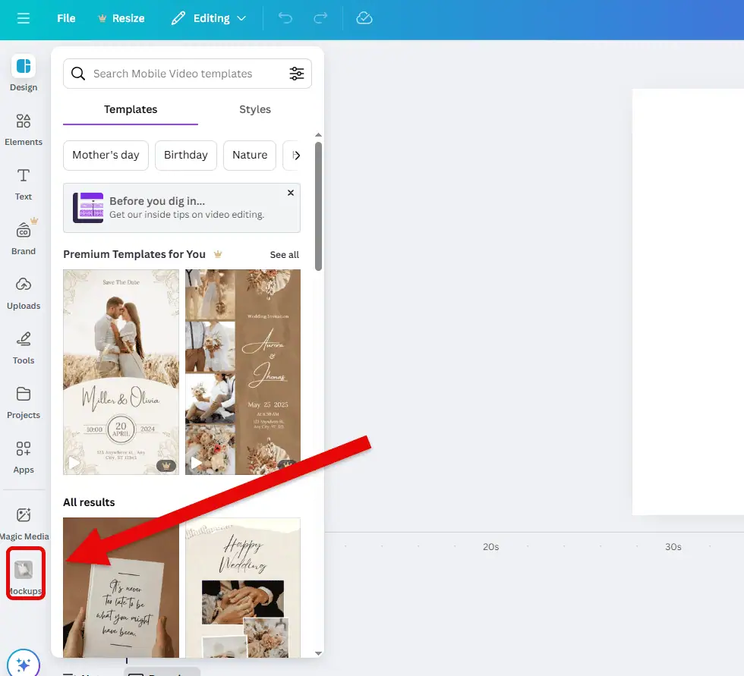The width and height of the screenshot is (744, 676).
Task: Choose the Happy Wedding template thumbnail
Action: pos(243,587)
